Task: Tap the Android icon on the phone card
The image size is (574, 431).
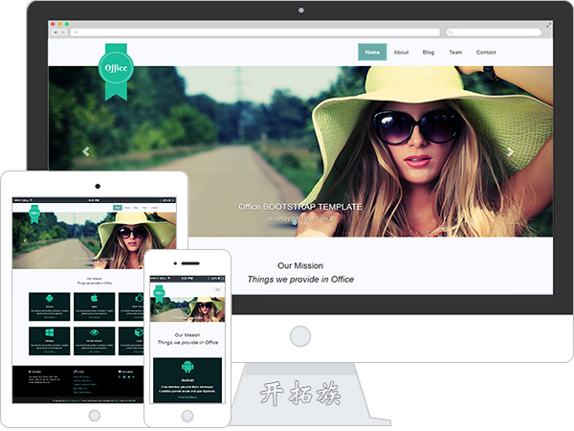Action: [x=188, y=367]
